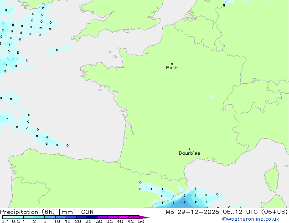Pick the 5–10 mm legend swatch
Image resolution: width=289 pixels, height=223 pixels.
[50, 217]
